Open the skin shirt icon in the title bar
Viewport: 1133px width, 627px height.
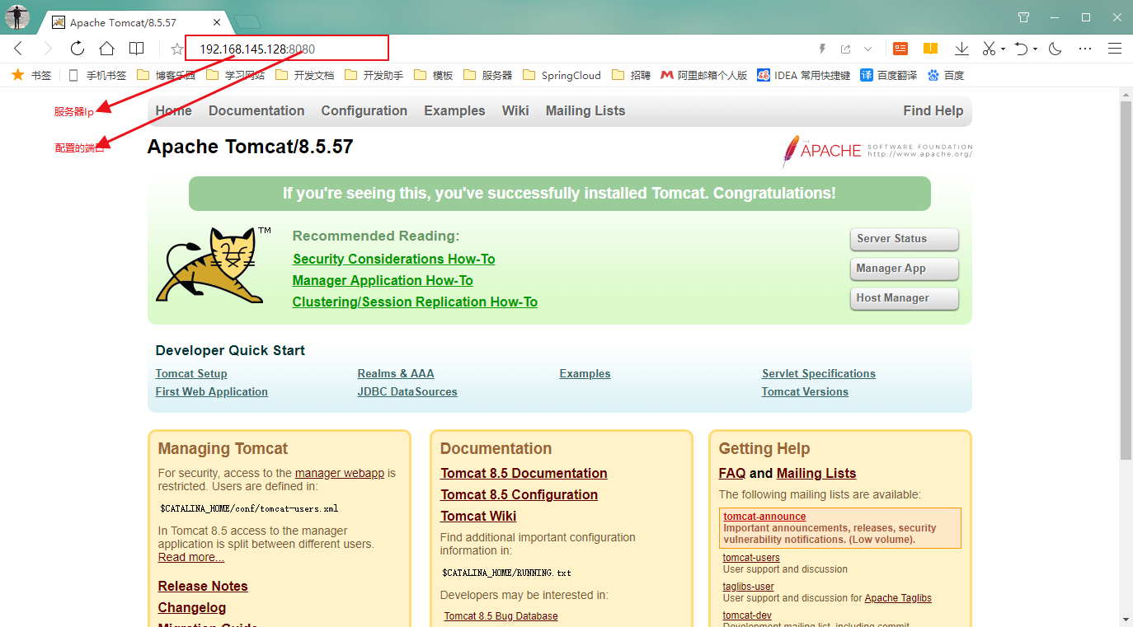(x=1023, y=16)
